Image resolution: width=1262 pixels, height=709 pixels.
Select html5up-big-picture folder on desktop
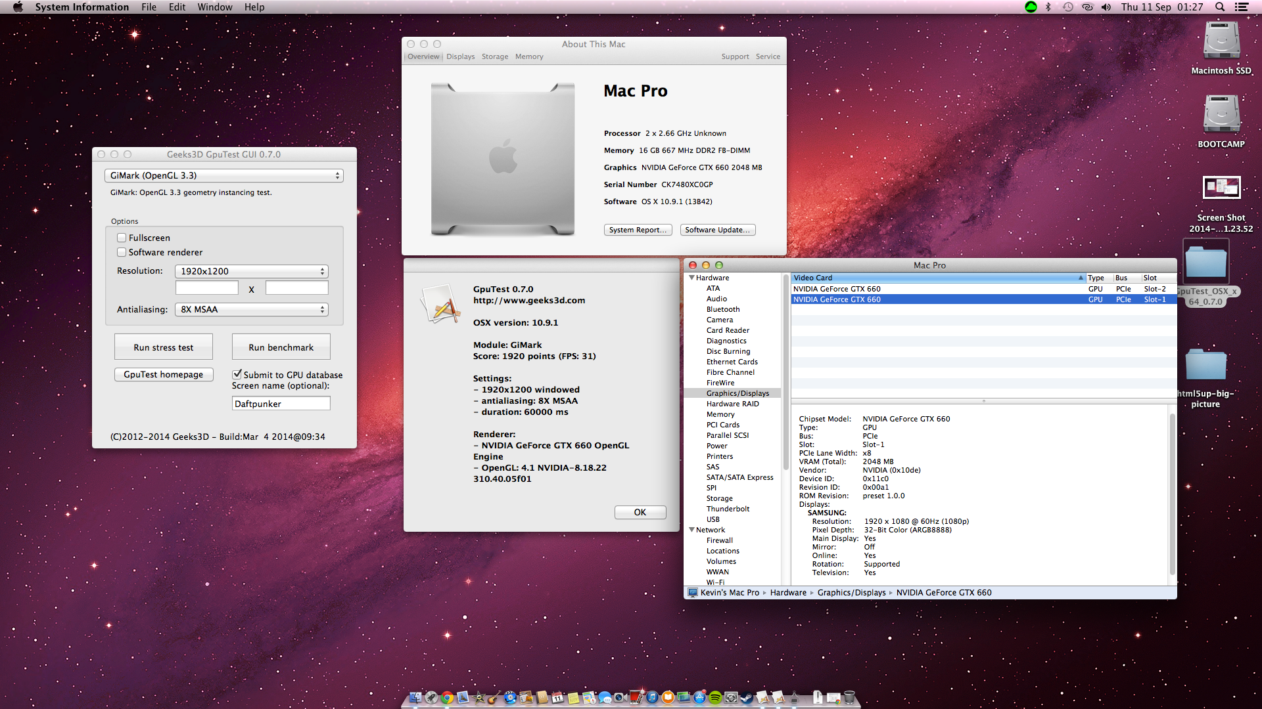(x=1205, y=365)
